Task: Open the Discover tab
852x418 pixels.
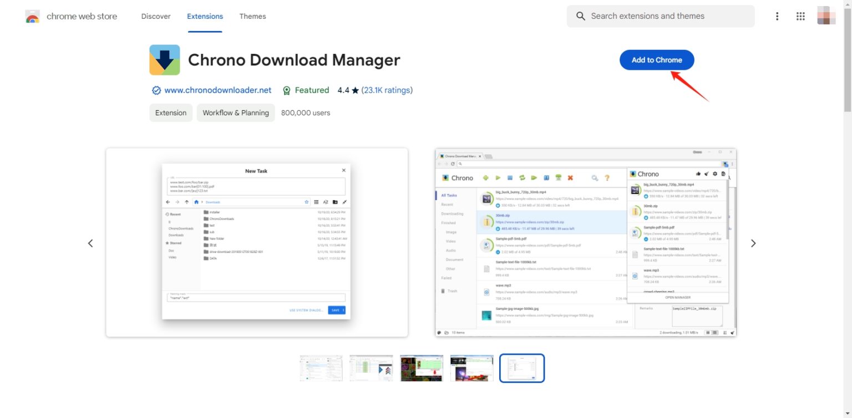Action: pyautogui.click(x=155, y=16)
